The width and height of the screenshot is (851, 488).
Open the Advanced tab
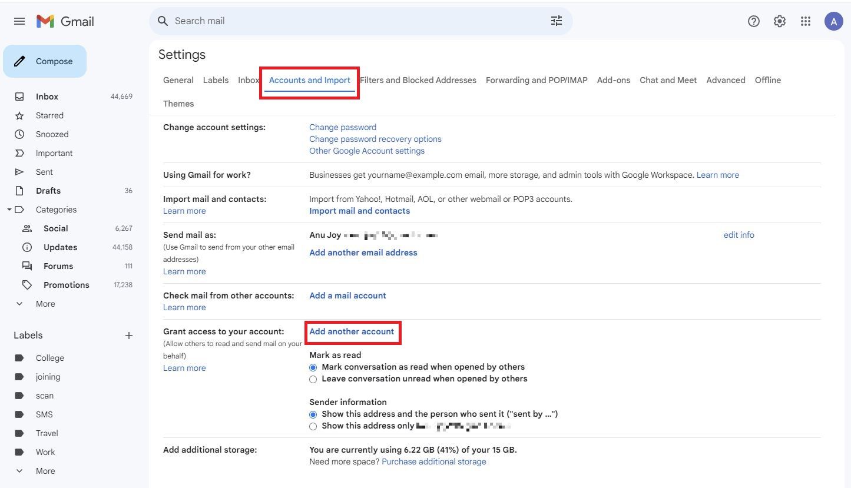pos(726,80)
